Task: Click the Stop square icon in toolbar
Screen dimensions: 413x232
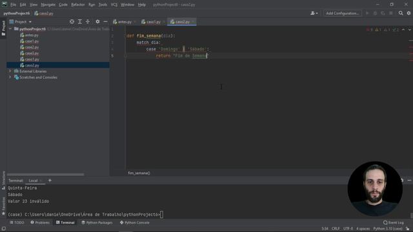Action: pos(391,13)
